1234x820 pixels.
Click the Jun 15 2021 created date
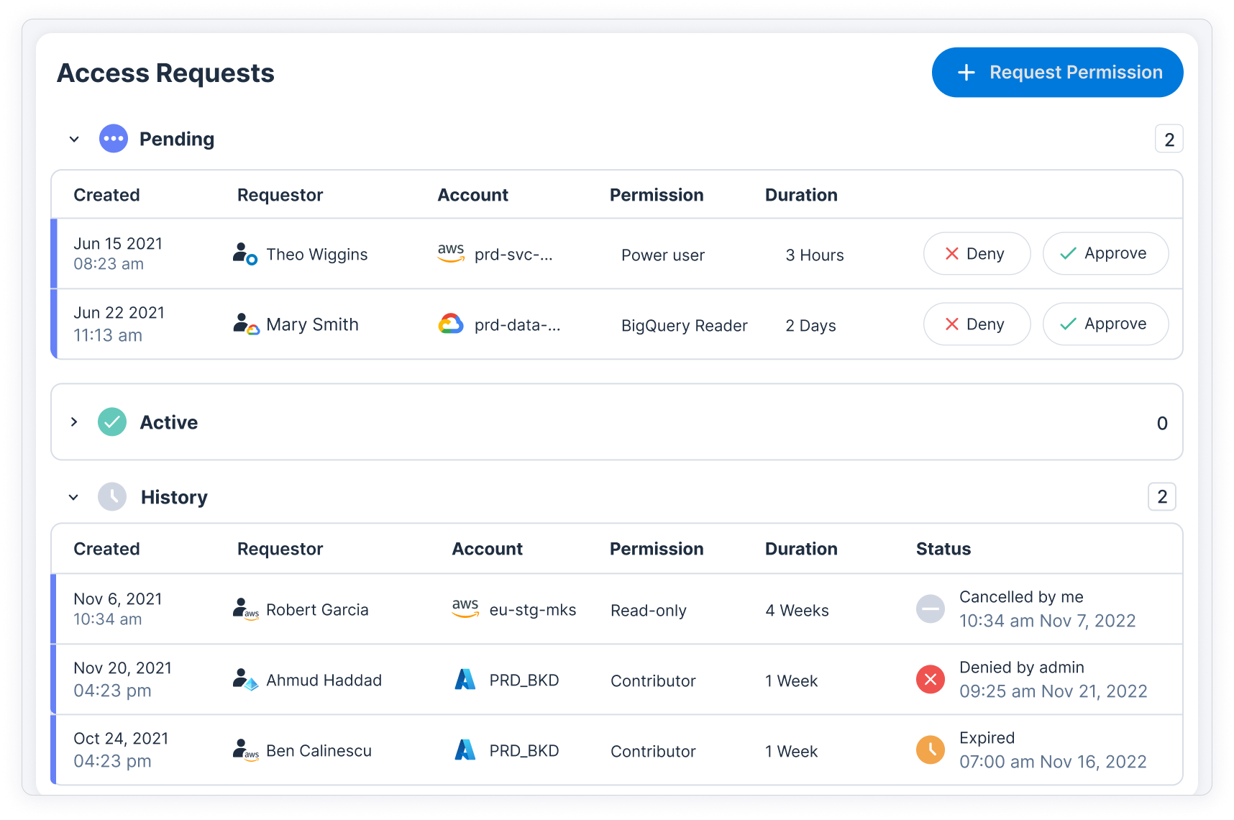[118, 244]
